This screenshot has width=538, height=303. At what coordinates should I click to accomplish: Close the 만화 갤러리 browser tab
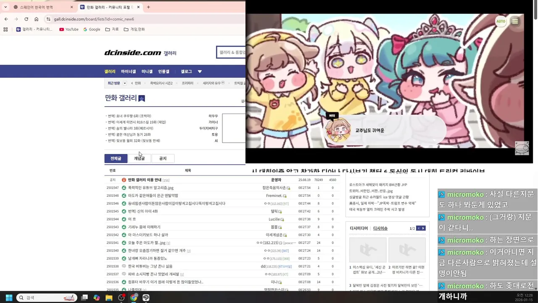(x=138, y=7)
